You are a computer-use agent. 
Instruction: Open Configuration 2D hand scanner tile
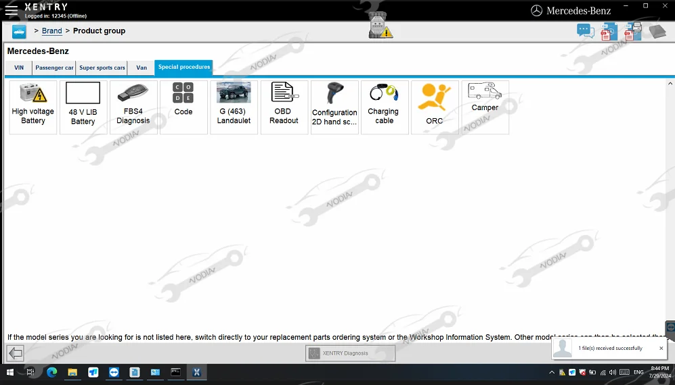coord(334,107)
